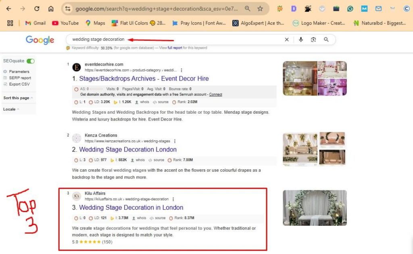Open whois for the Kenza Creations result
Screen dimensions: 413x254
[x=138, y=160]
